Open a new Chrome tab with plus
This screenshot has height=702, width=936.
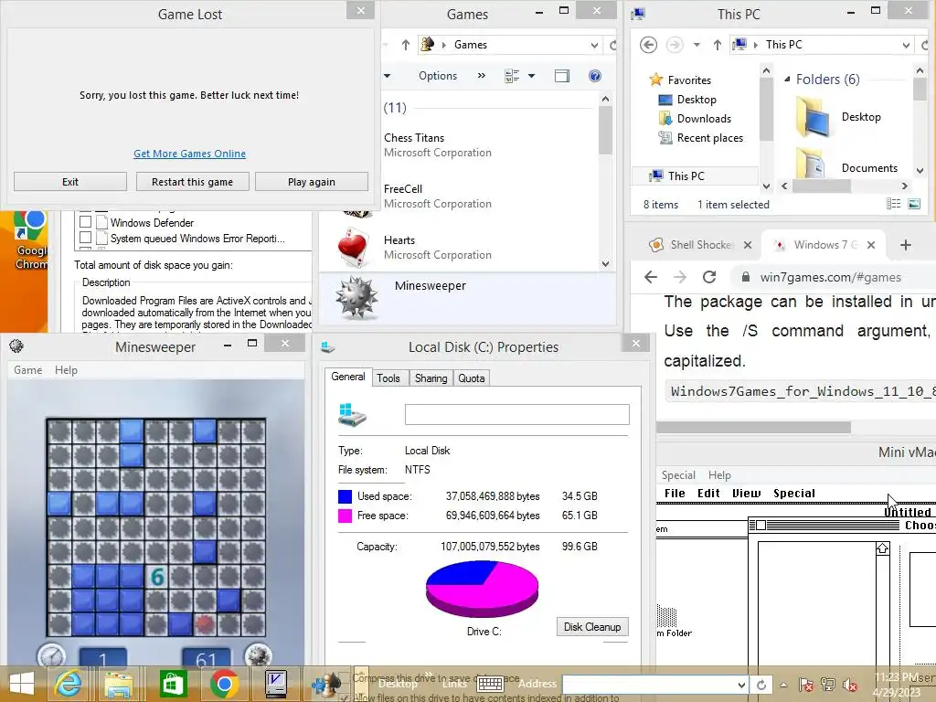[905, 245]
